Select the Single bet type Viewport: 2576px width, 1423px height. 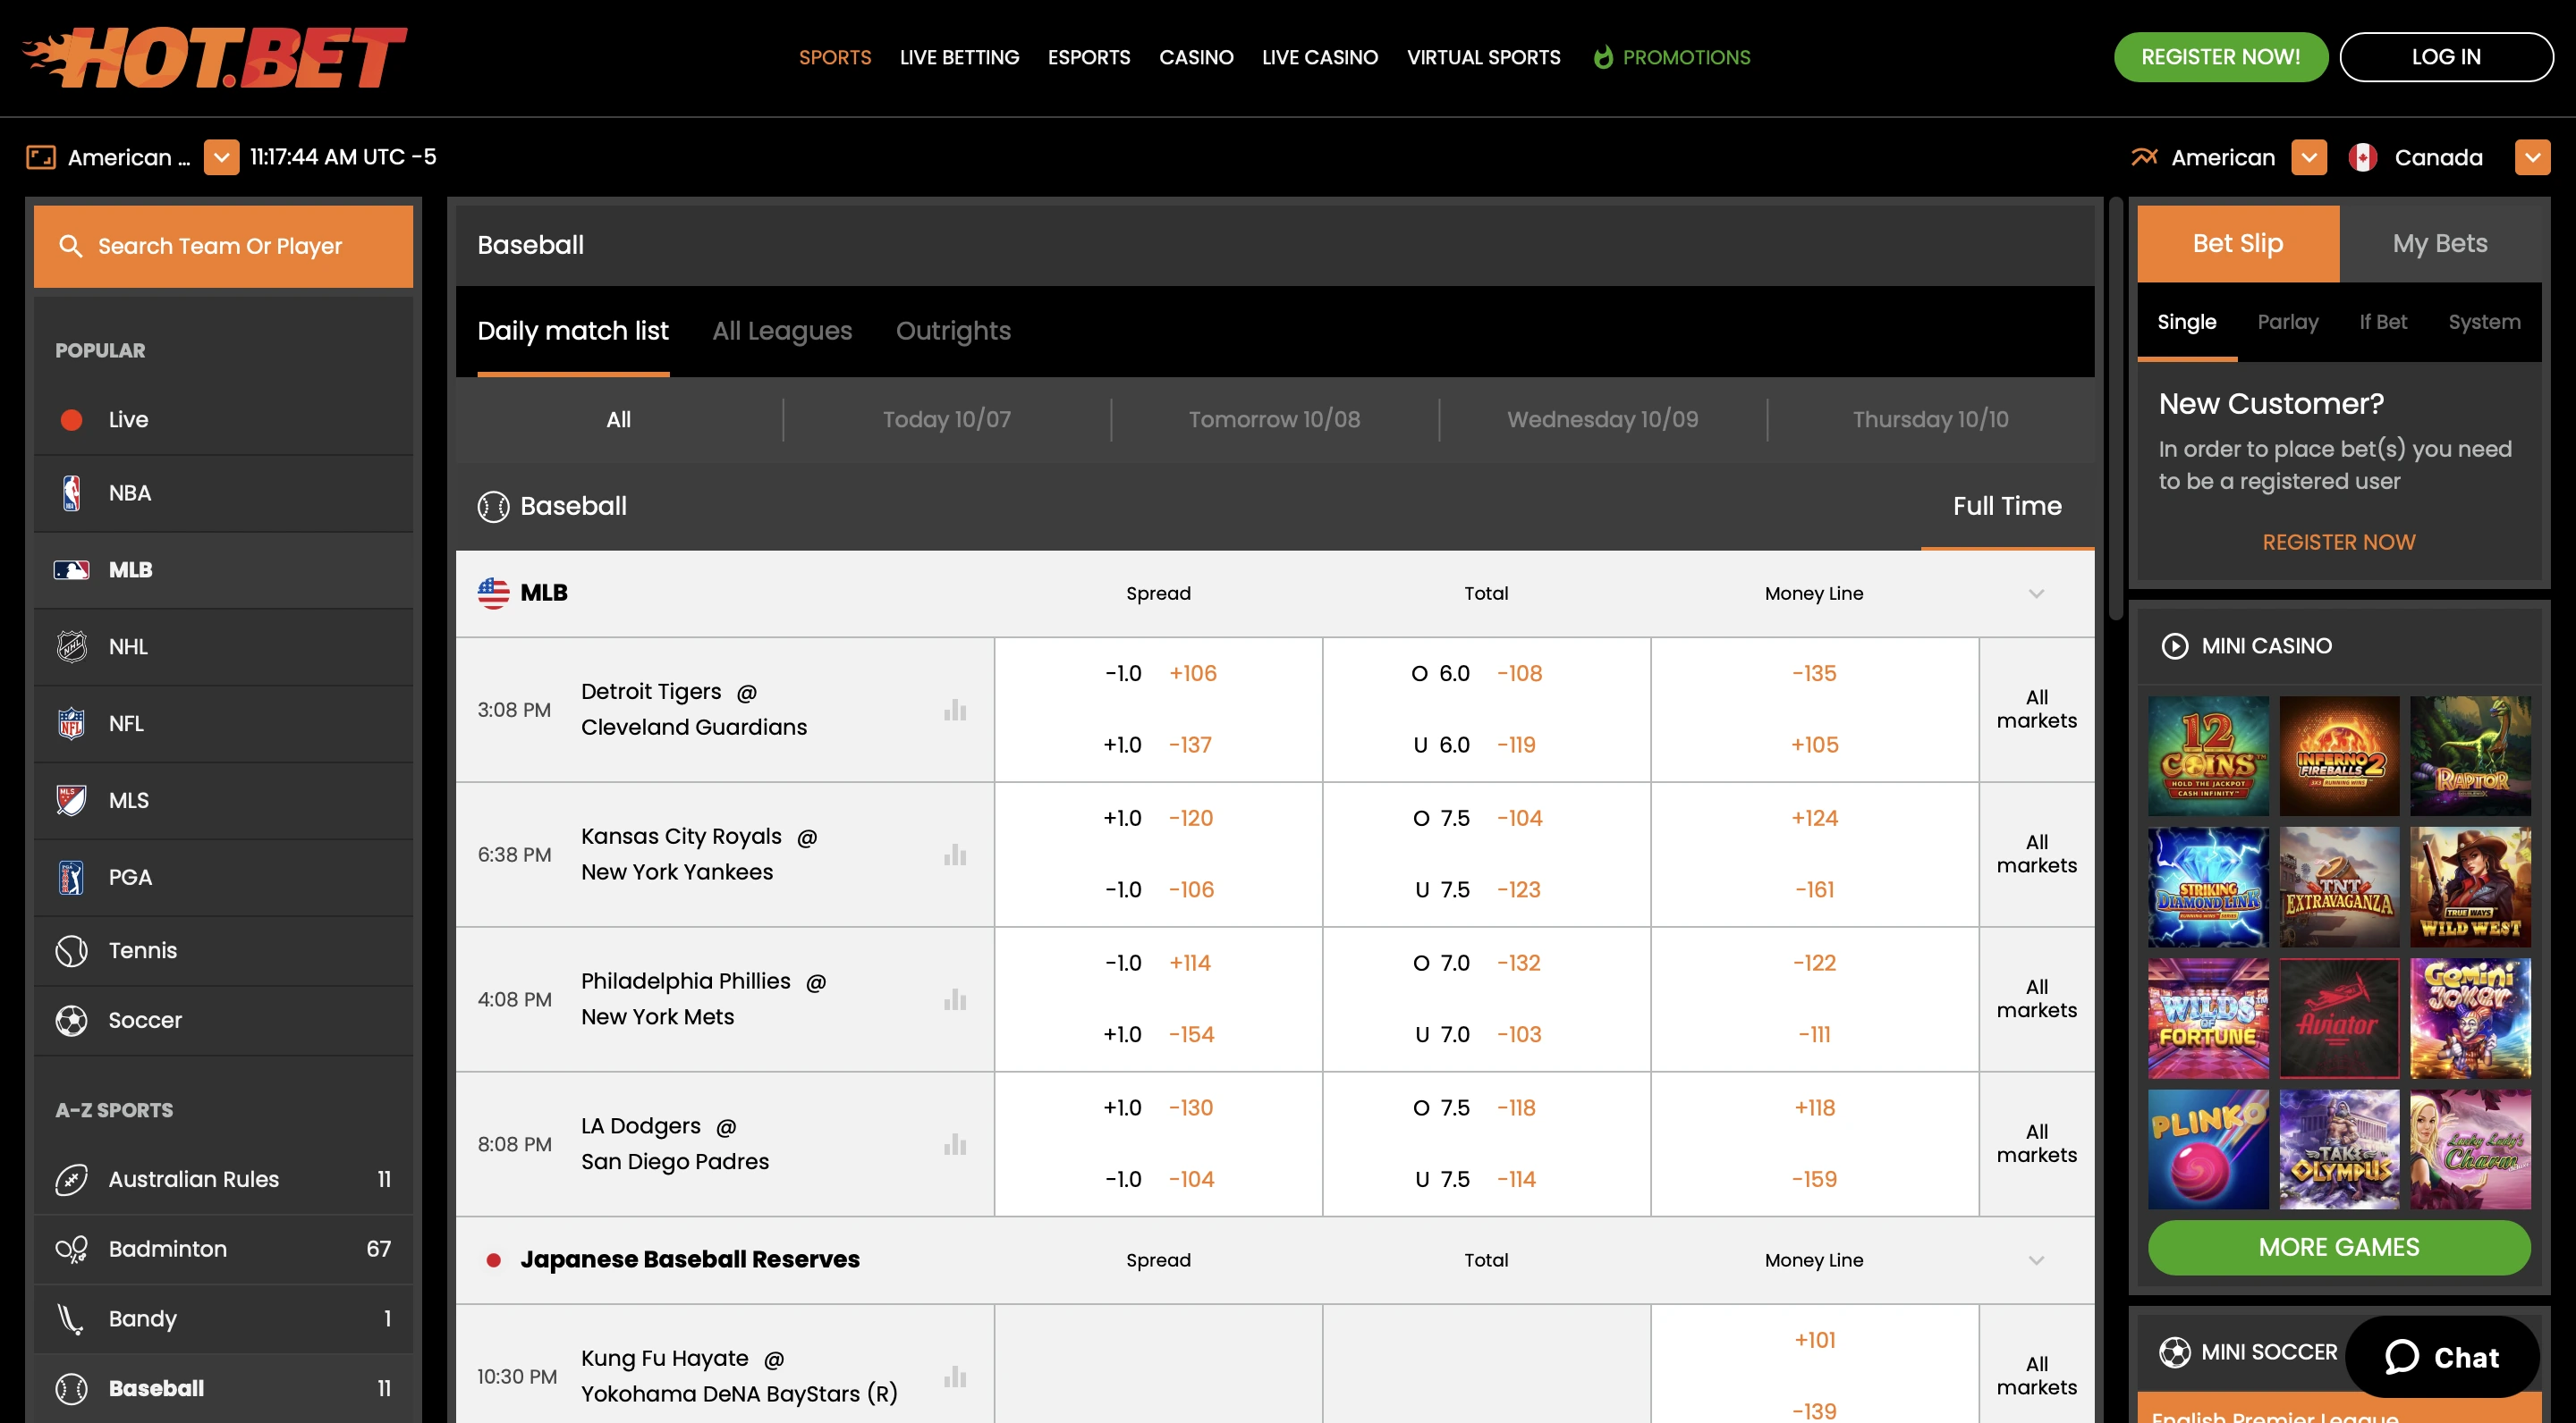(2186, 322)
